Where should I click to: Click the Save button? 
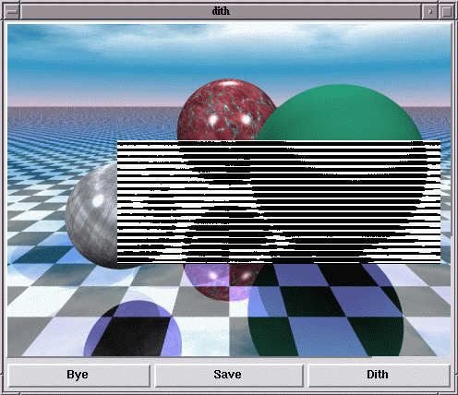[x=228, y=375]
